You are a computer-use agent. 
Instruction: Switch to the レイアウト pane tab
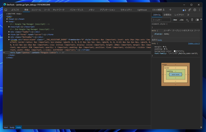point(179,15)
